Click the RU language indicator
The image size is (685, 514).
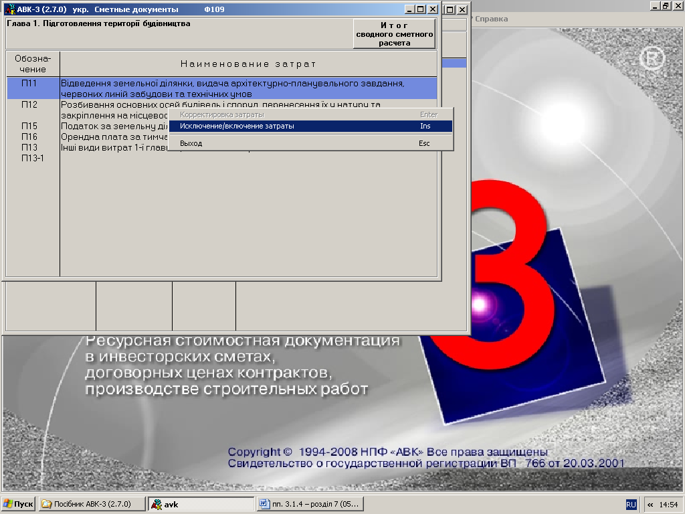click(631, 505)
